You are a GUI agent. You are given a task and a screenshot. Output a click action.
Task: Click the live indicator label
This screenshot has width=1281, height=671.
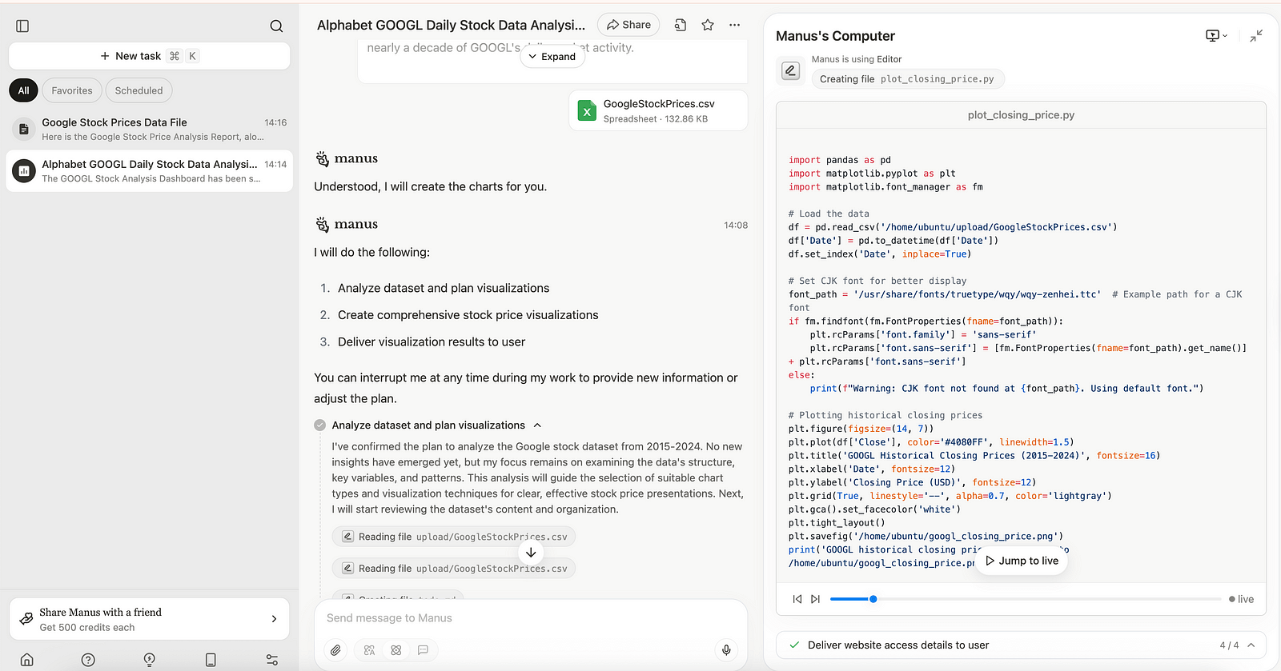click(1242, 599)
